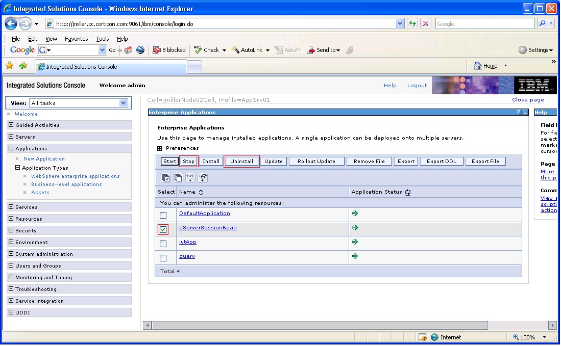Refresh Application Status column icon

[408, 192]
